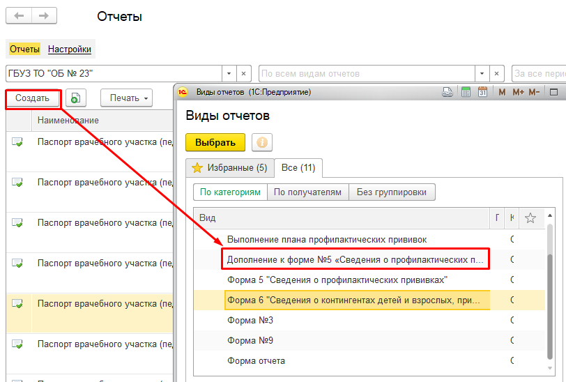566x382 pixels.
Task: Click the back navigation arrow
Action: tap(20, 17)
